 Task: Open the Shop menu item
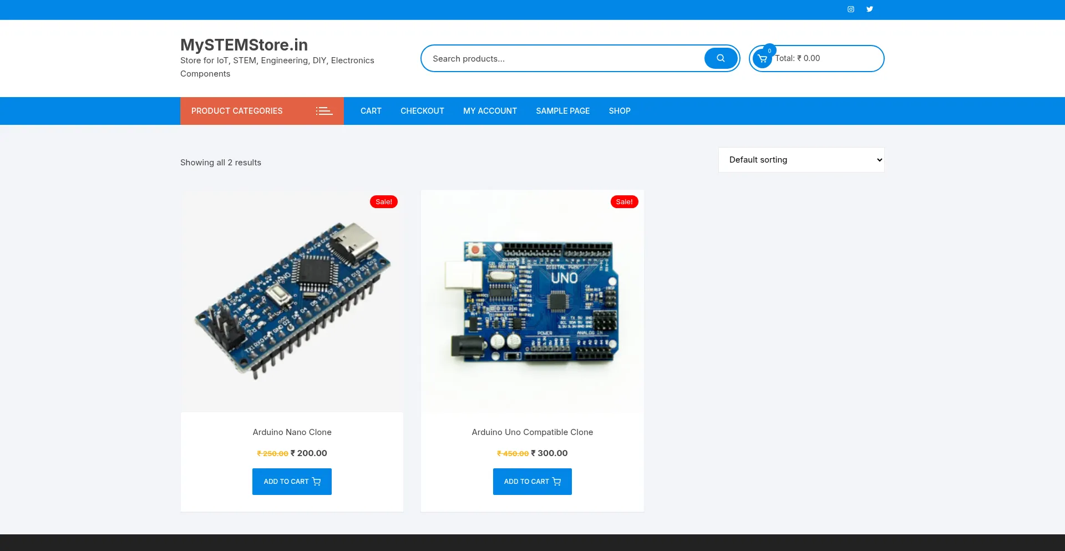620,111
